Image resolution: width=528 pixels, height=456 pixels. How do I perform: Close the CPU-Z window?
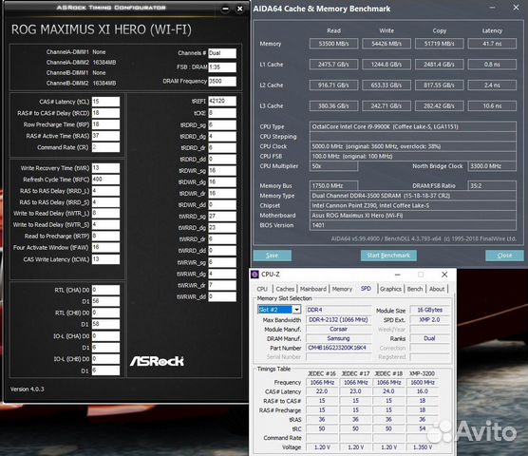(x=444, y=275)
